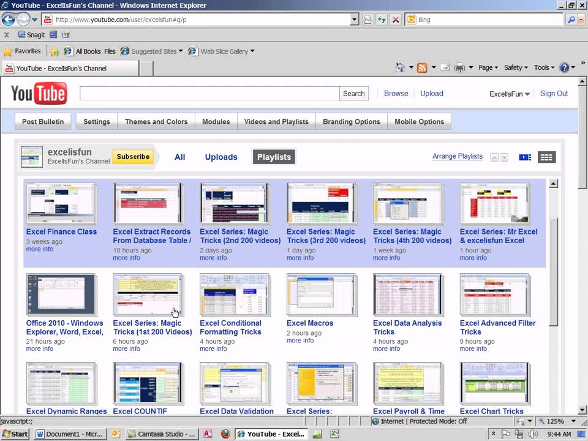Screen dimensions: 588x441
Task: Open the zoom level 125% dropdown
Action: pos(575,421)
